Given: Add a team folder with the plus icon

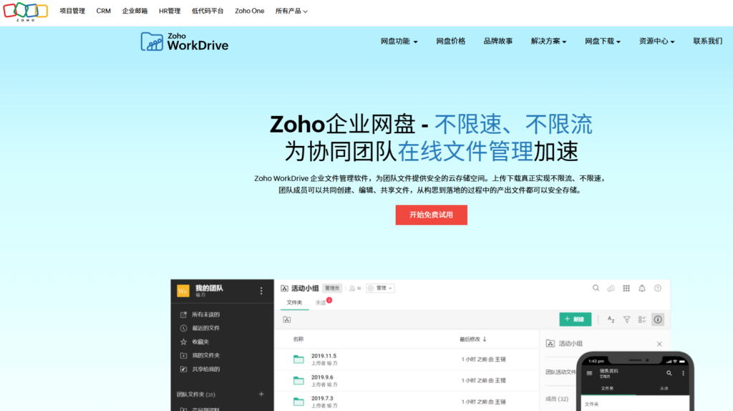Looking at the screenshot, I should pyautogui.click(x=261, y=394).
